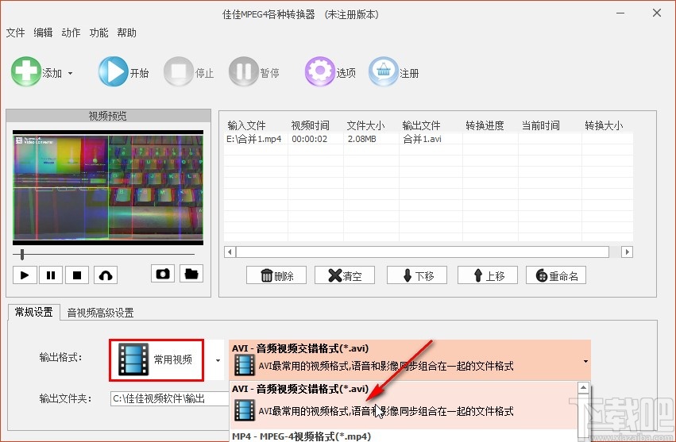Click the 合并1.avi output file cell
The width and height of the screenshot is (676, 442).
tap(431, 139)
